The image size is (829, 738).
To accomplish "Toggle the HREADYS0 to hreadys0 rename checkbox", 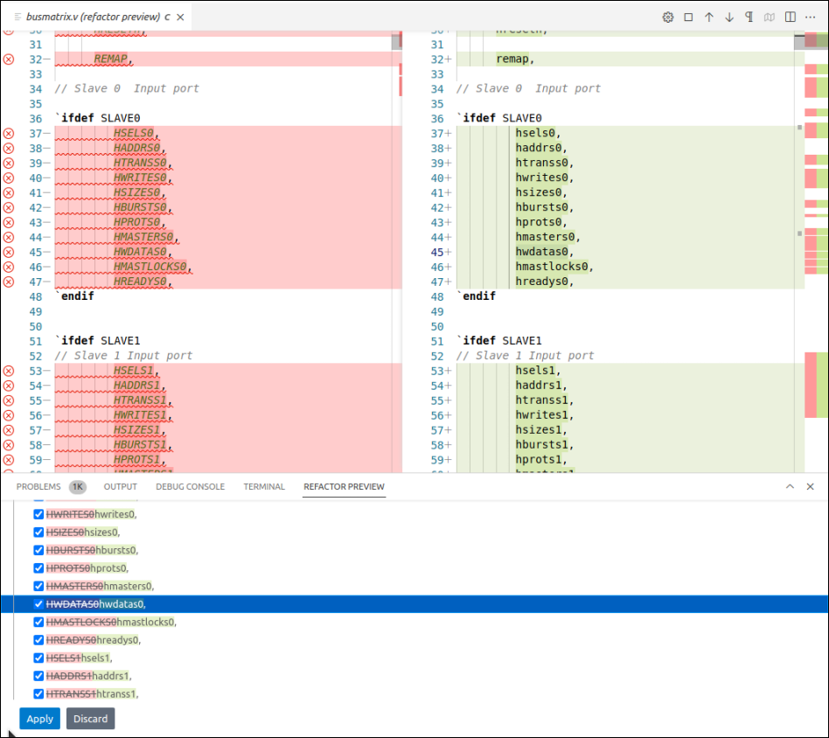I will point(38,639).
